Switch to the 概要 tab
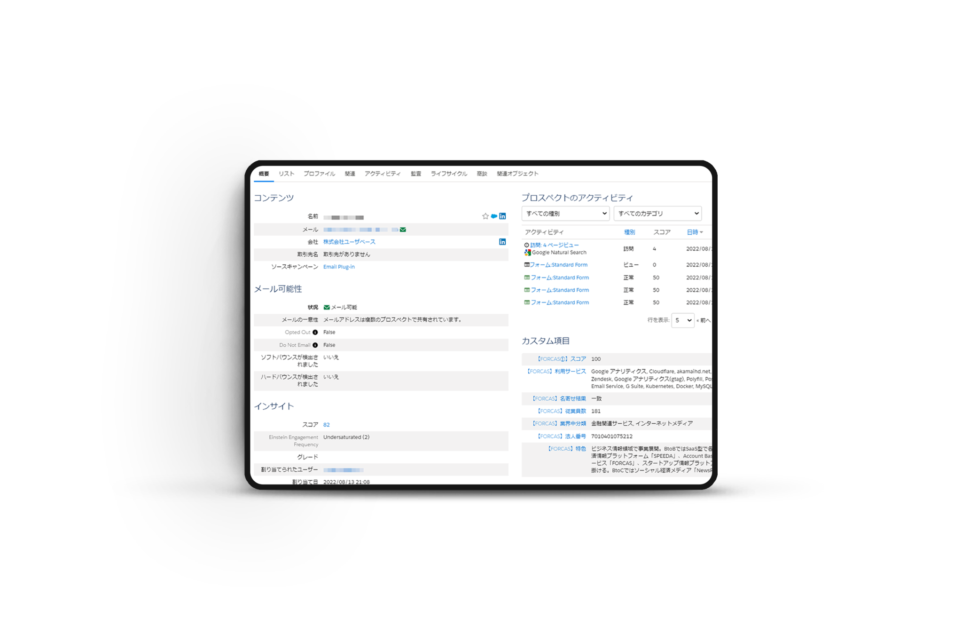Screen dimensions: 954x635 coord(264,174)
